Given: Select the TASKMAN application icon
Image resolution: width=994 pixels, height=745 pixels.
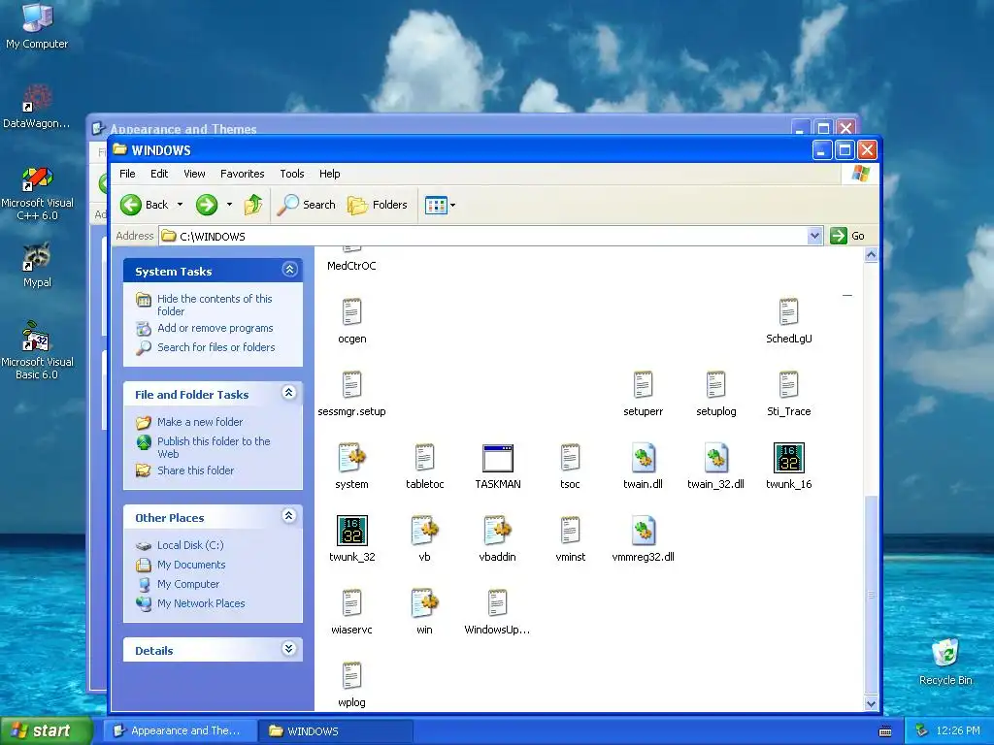Looking at the screenshot, I should pos(498,458).
